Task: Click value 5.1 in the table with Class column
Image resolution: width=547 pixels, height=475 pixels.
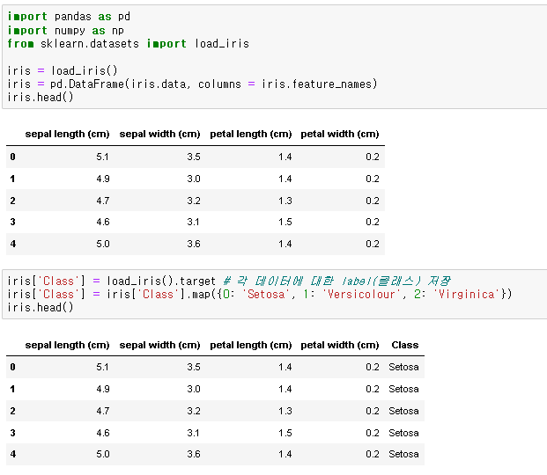Action: [x=102, y=367]
